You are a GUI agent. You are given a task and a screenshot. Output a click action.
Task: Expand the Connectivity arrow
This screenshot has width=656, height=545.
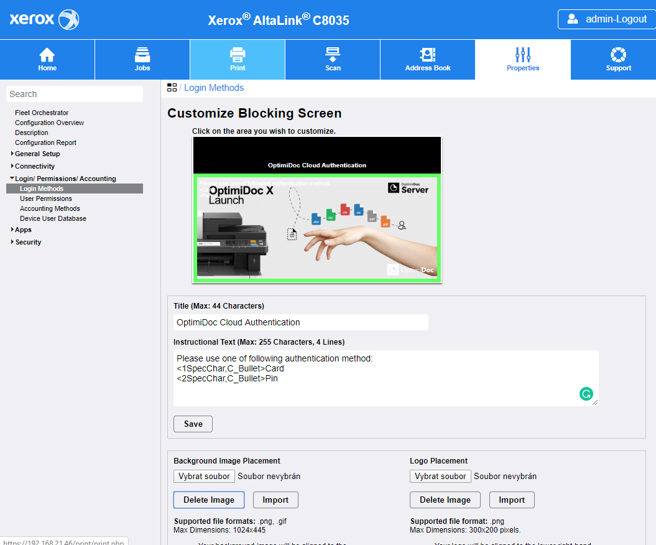click(12, 166)
